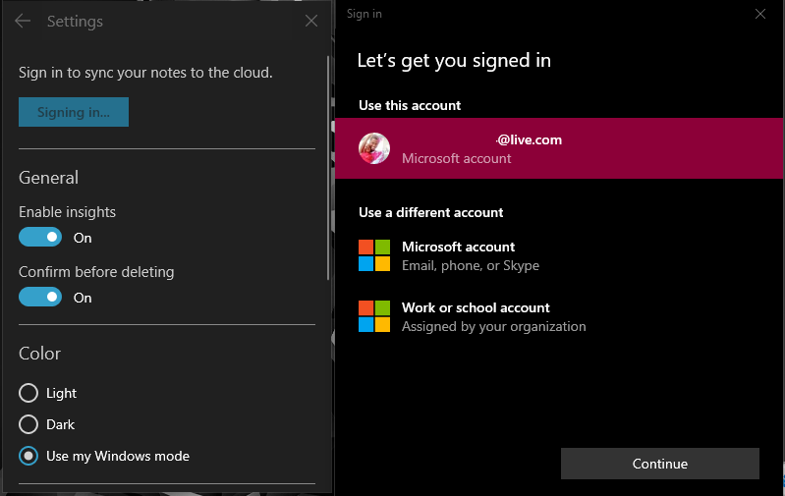Click the Microsoft account logo icon
The height and width of the screenshot is (496, 785).
[x=374, y=255]
